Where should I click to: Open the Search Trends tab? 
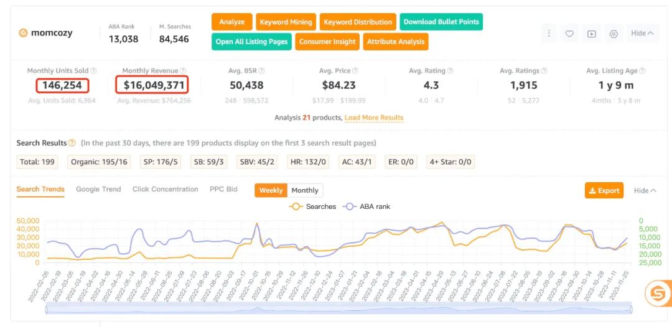coord(40,189)
